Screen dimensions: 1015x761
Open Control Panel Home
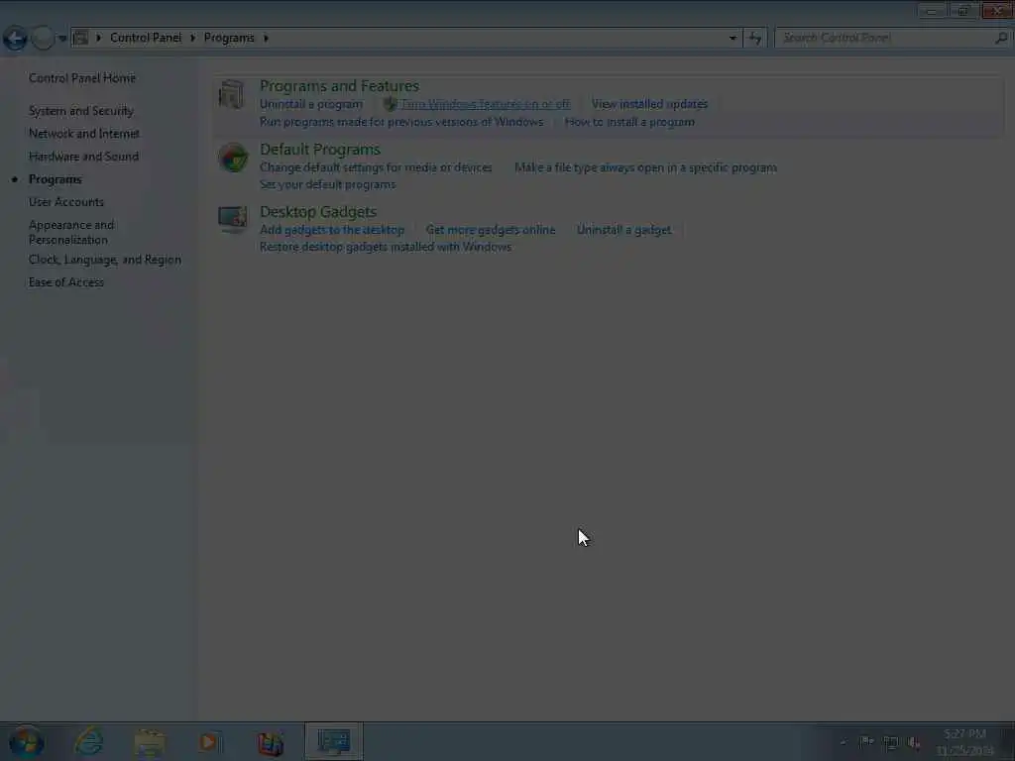82,77
